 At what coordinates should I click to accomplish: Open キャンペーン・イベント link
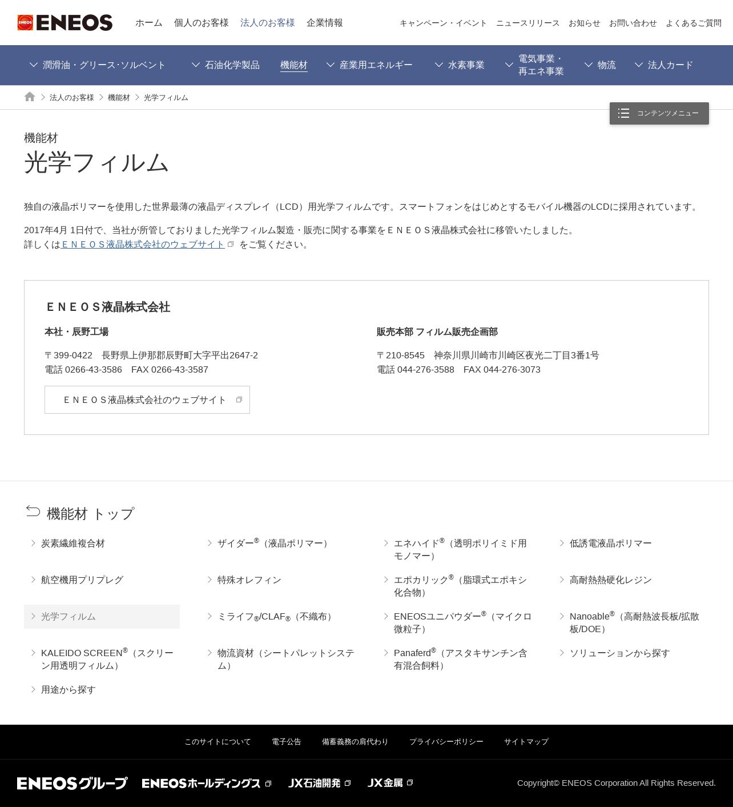coord(444,23)
